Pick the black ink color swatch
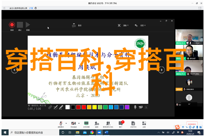Screen dimensions: 206x138 click(x=73, y=107)
